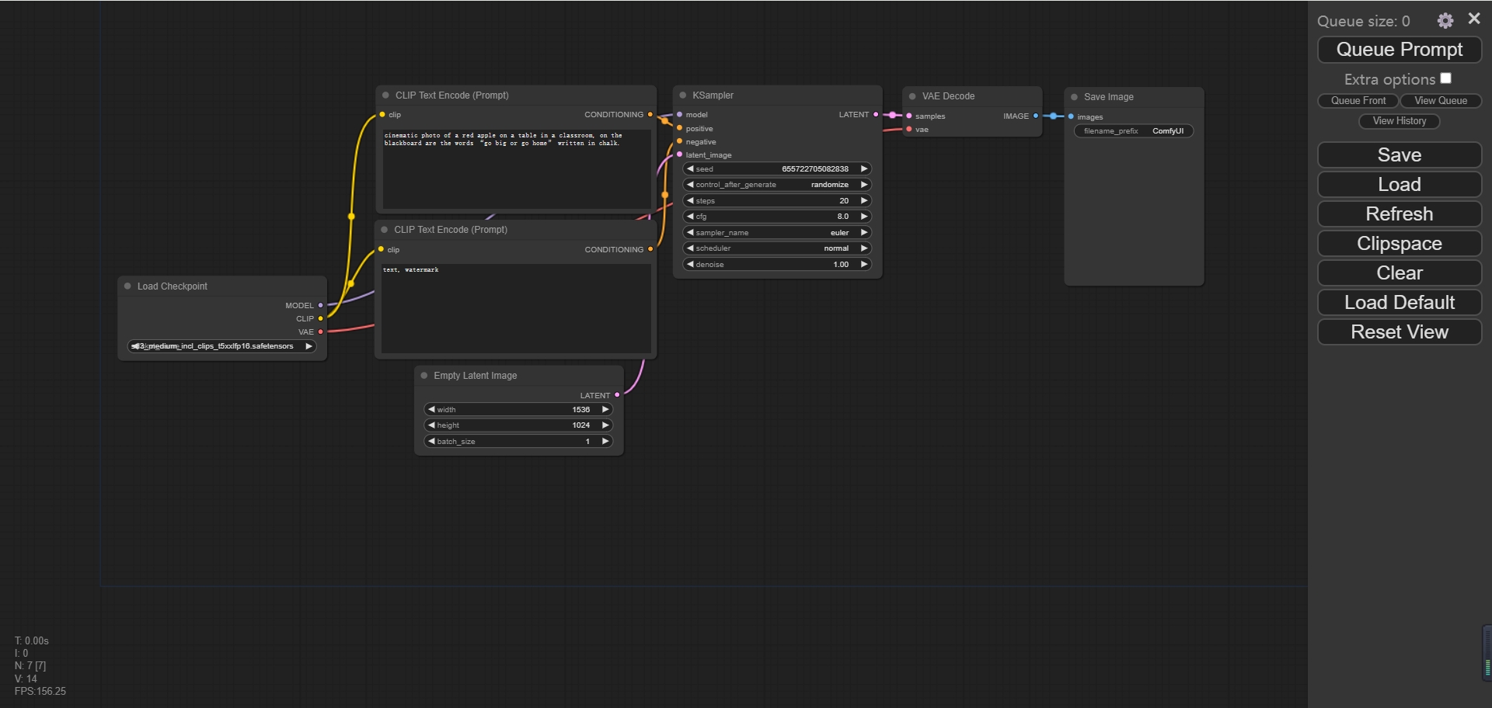This screenshot has height=708, width=1492.
Task: Click the filename_prefix ComfyUI field
Action: (x=1134, y=131)
